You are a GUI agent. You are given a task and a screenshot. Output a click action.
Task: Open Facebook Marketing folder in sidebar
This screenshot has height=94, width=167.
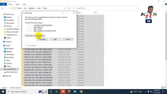click(x=13, y=29)
